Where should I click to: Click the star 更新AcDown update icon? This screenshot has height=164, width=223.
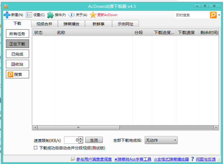tap(93, 15)
